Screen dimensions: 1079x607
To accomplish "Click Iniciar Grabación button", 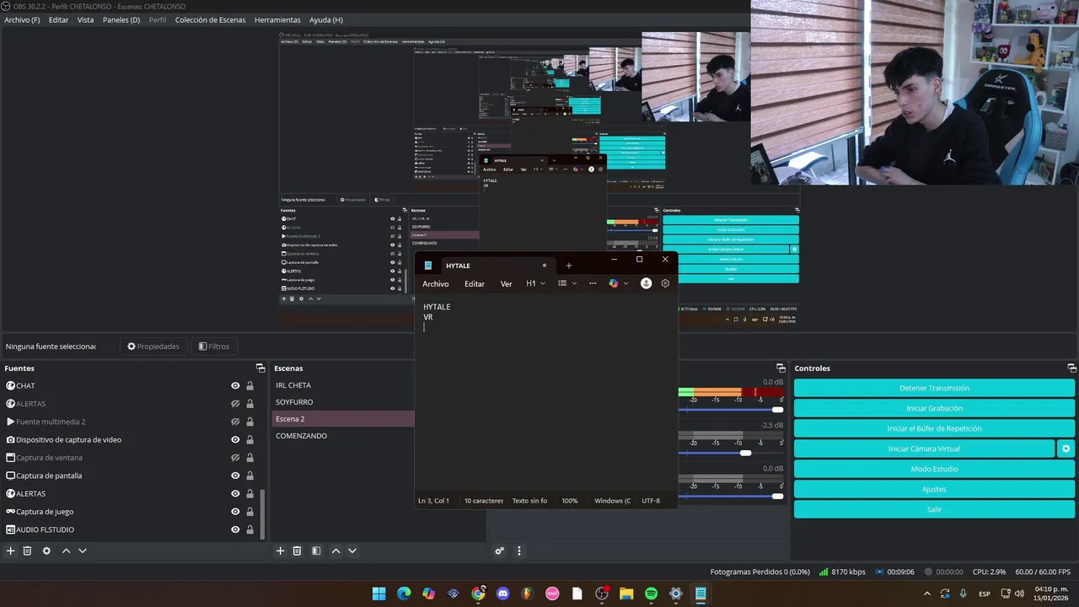I will (x=934, y=408).
